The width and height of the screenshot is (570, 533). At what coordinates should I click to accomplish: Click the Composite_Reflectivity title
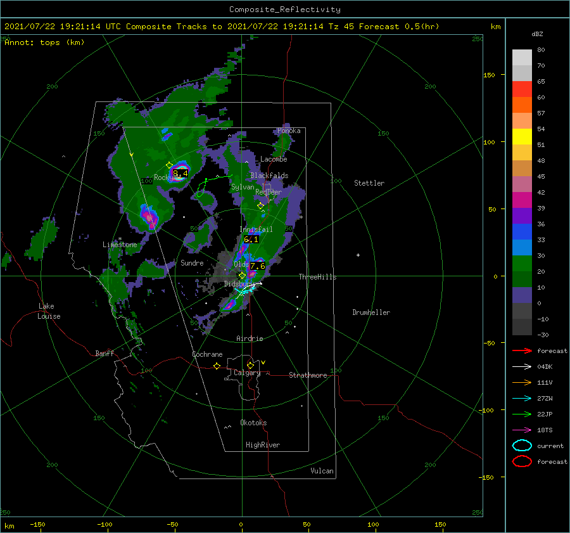coord(285,10)
